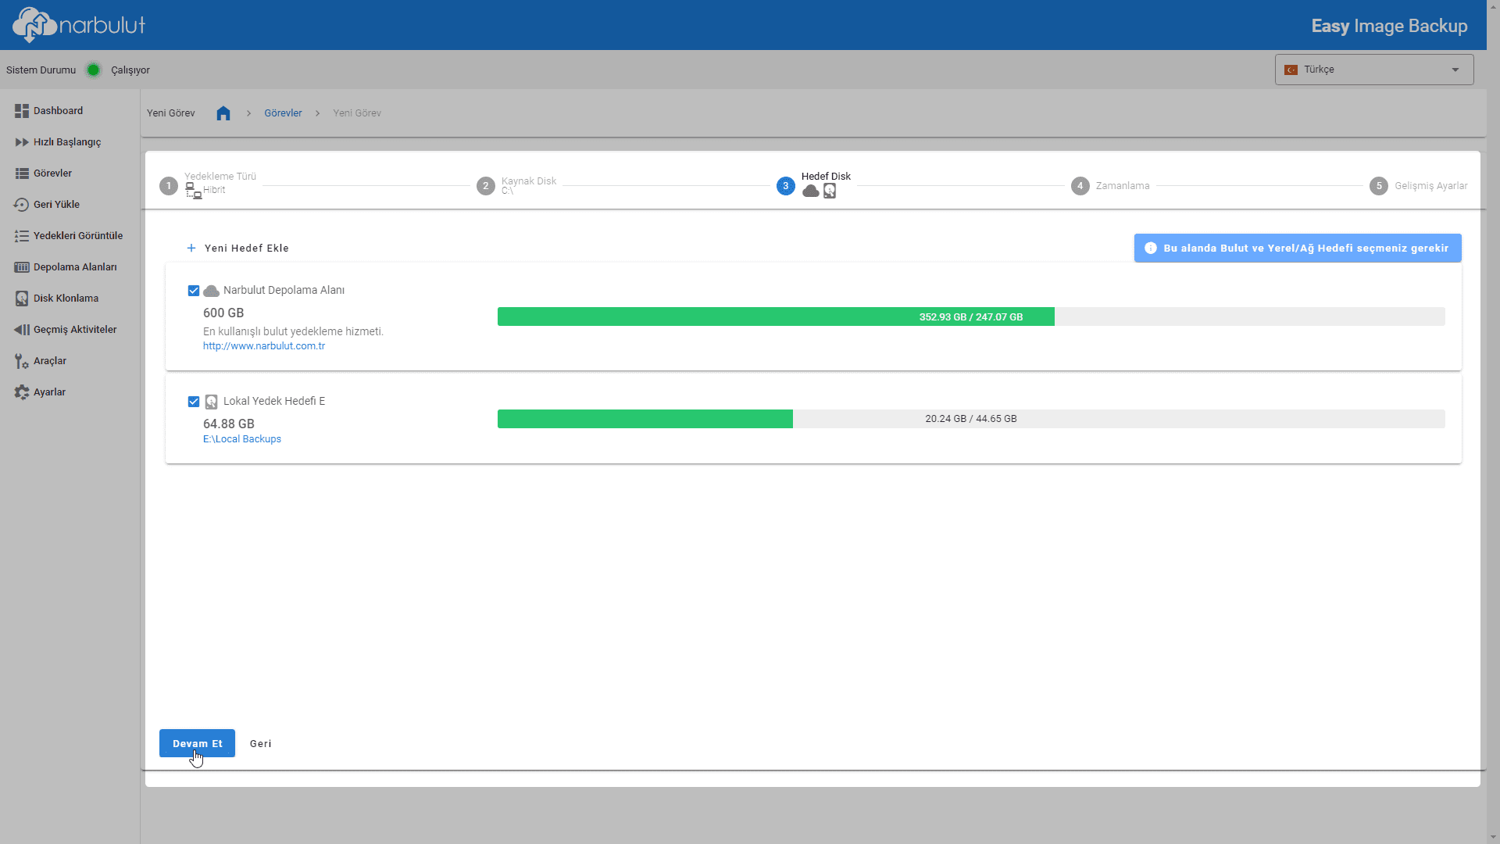
Task: Click the Çalışıyor status text
Action: coord(130,70)
